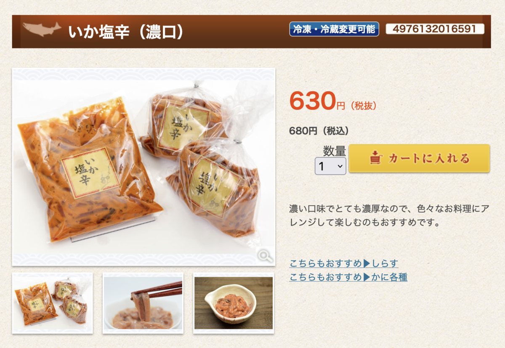505x348 pixels.
Task: Click the いか塩辛（濃口） title heading
Action: pos(126,32)
